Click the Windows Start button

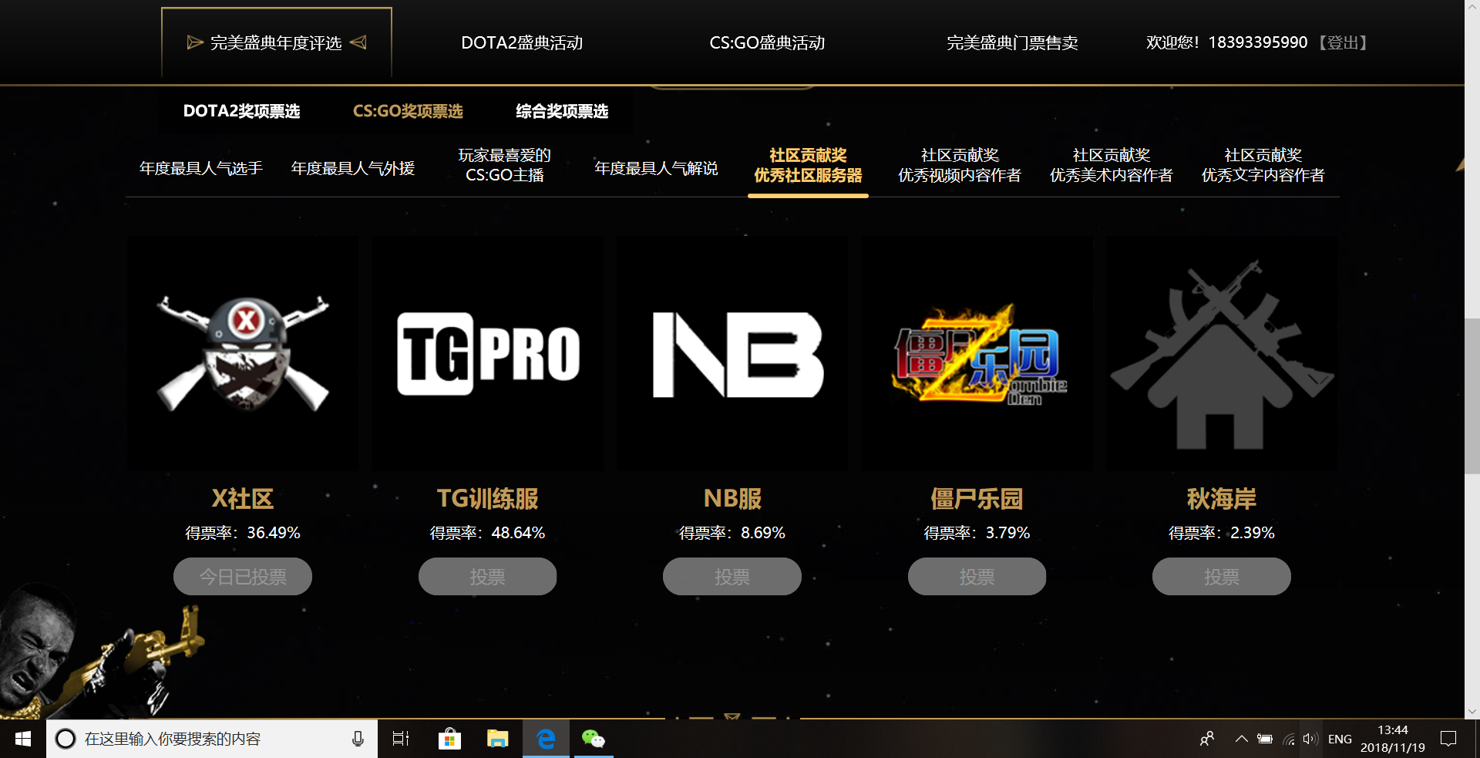pyautogui.click(x=22, y=739)
